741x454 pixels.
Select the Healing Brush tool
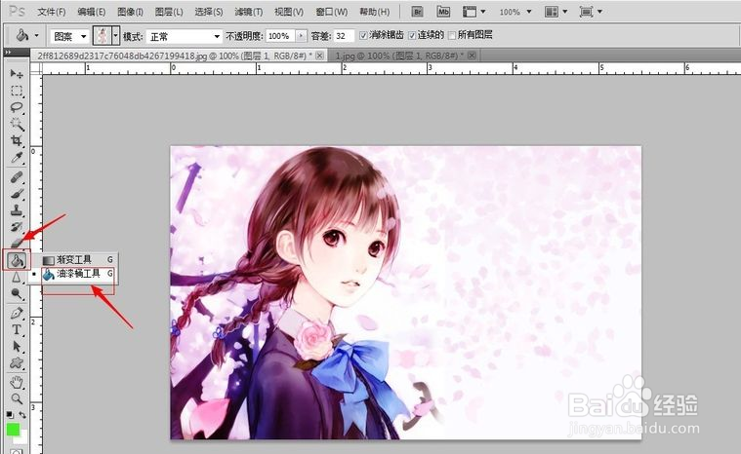coord(17,177)
